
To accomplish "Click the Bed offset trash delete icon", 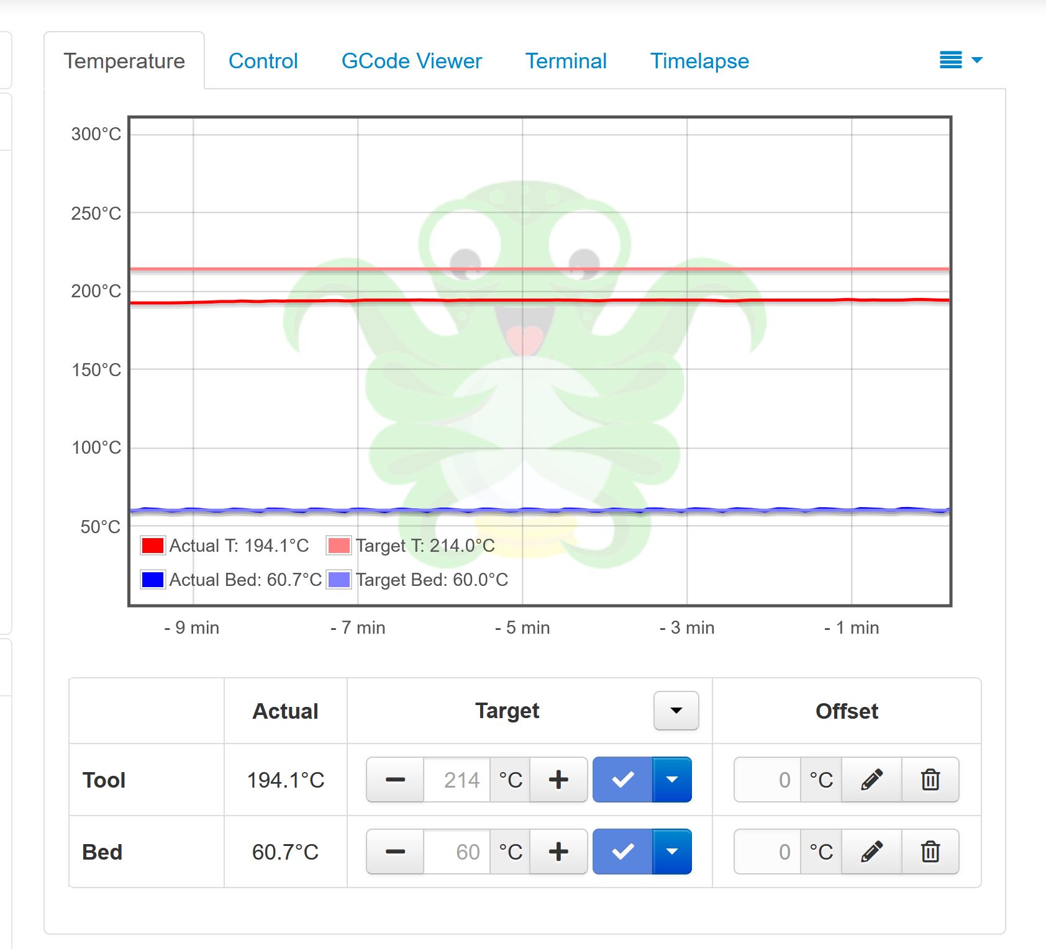I will point(930,852).
